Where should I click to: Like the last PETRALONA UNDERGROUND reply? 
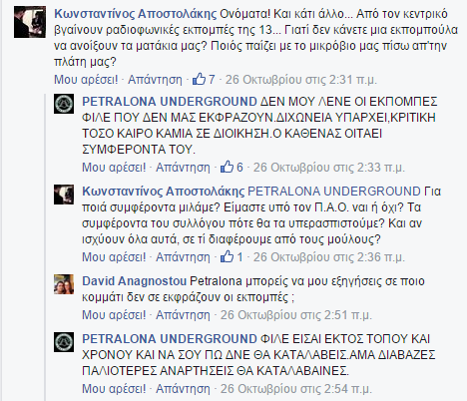point(114,389)
